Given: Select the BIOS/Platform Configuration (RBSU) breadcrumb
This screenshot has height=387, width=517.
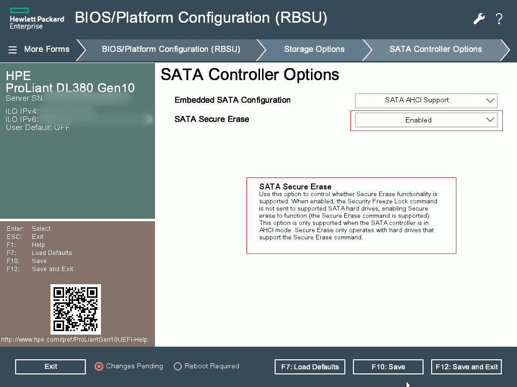Looking at the screenshot, I should (x=172, y=49).
